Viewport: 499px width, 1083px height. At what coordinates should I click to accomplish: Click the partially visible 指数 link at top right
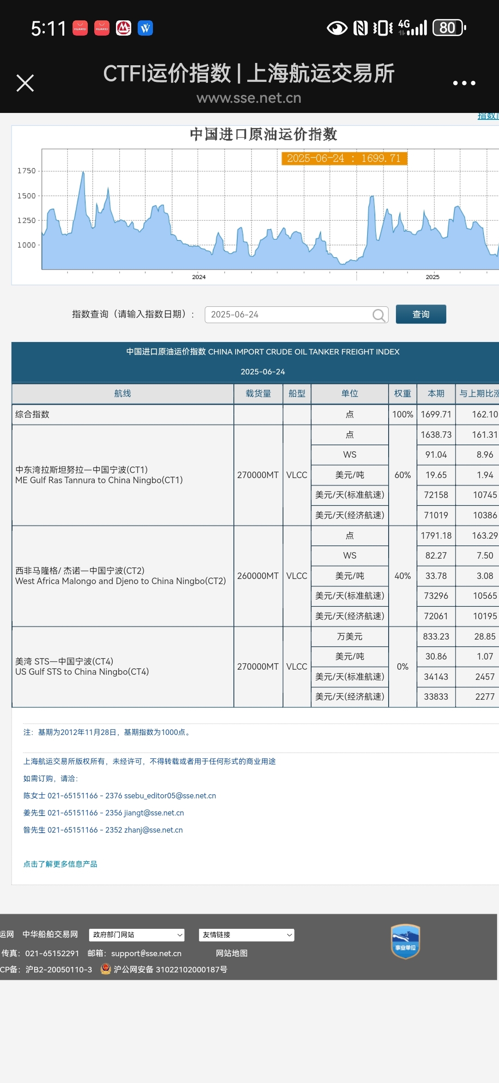[488, 116]
